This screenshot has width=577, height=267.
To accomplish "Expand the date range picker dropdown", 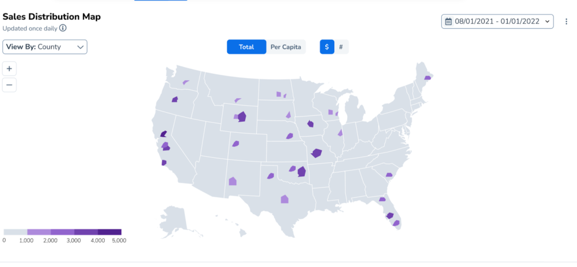I will (548, 21).
